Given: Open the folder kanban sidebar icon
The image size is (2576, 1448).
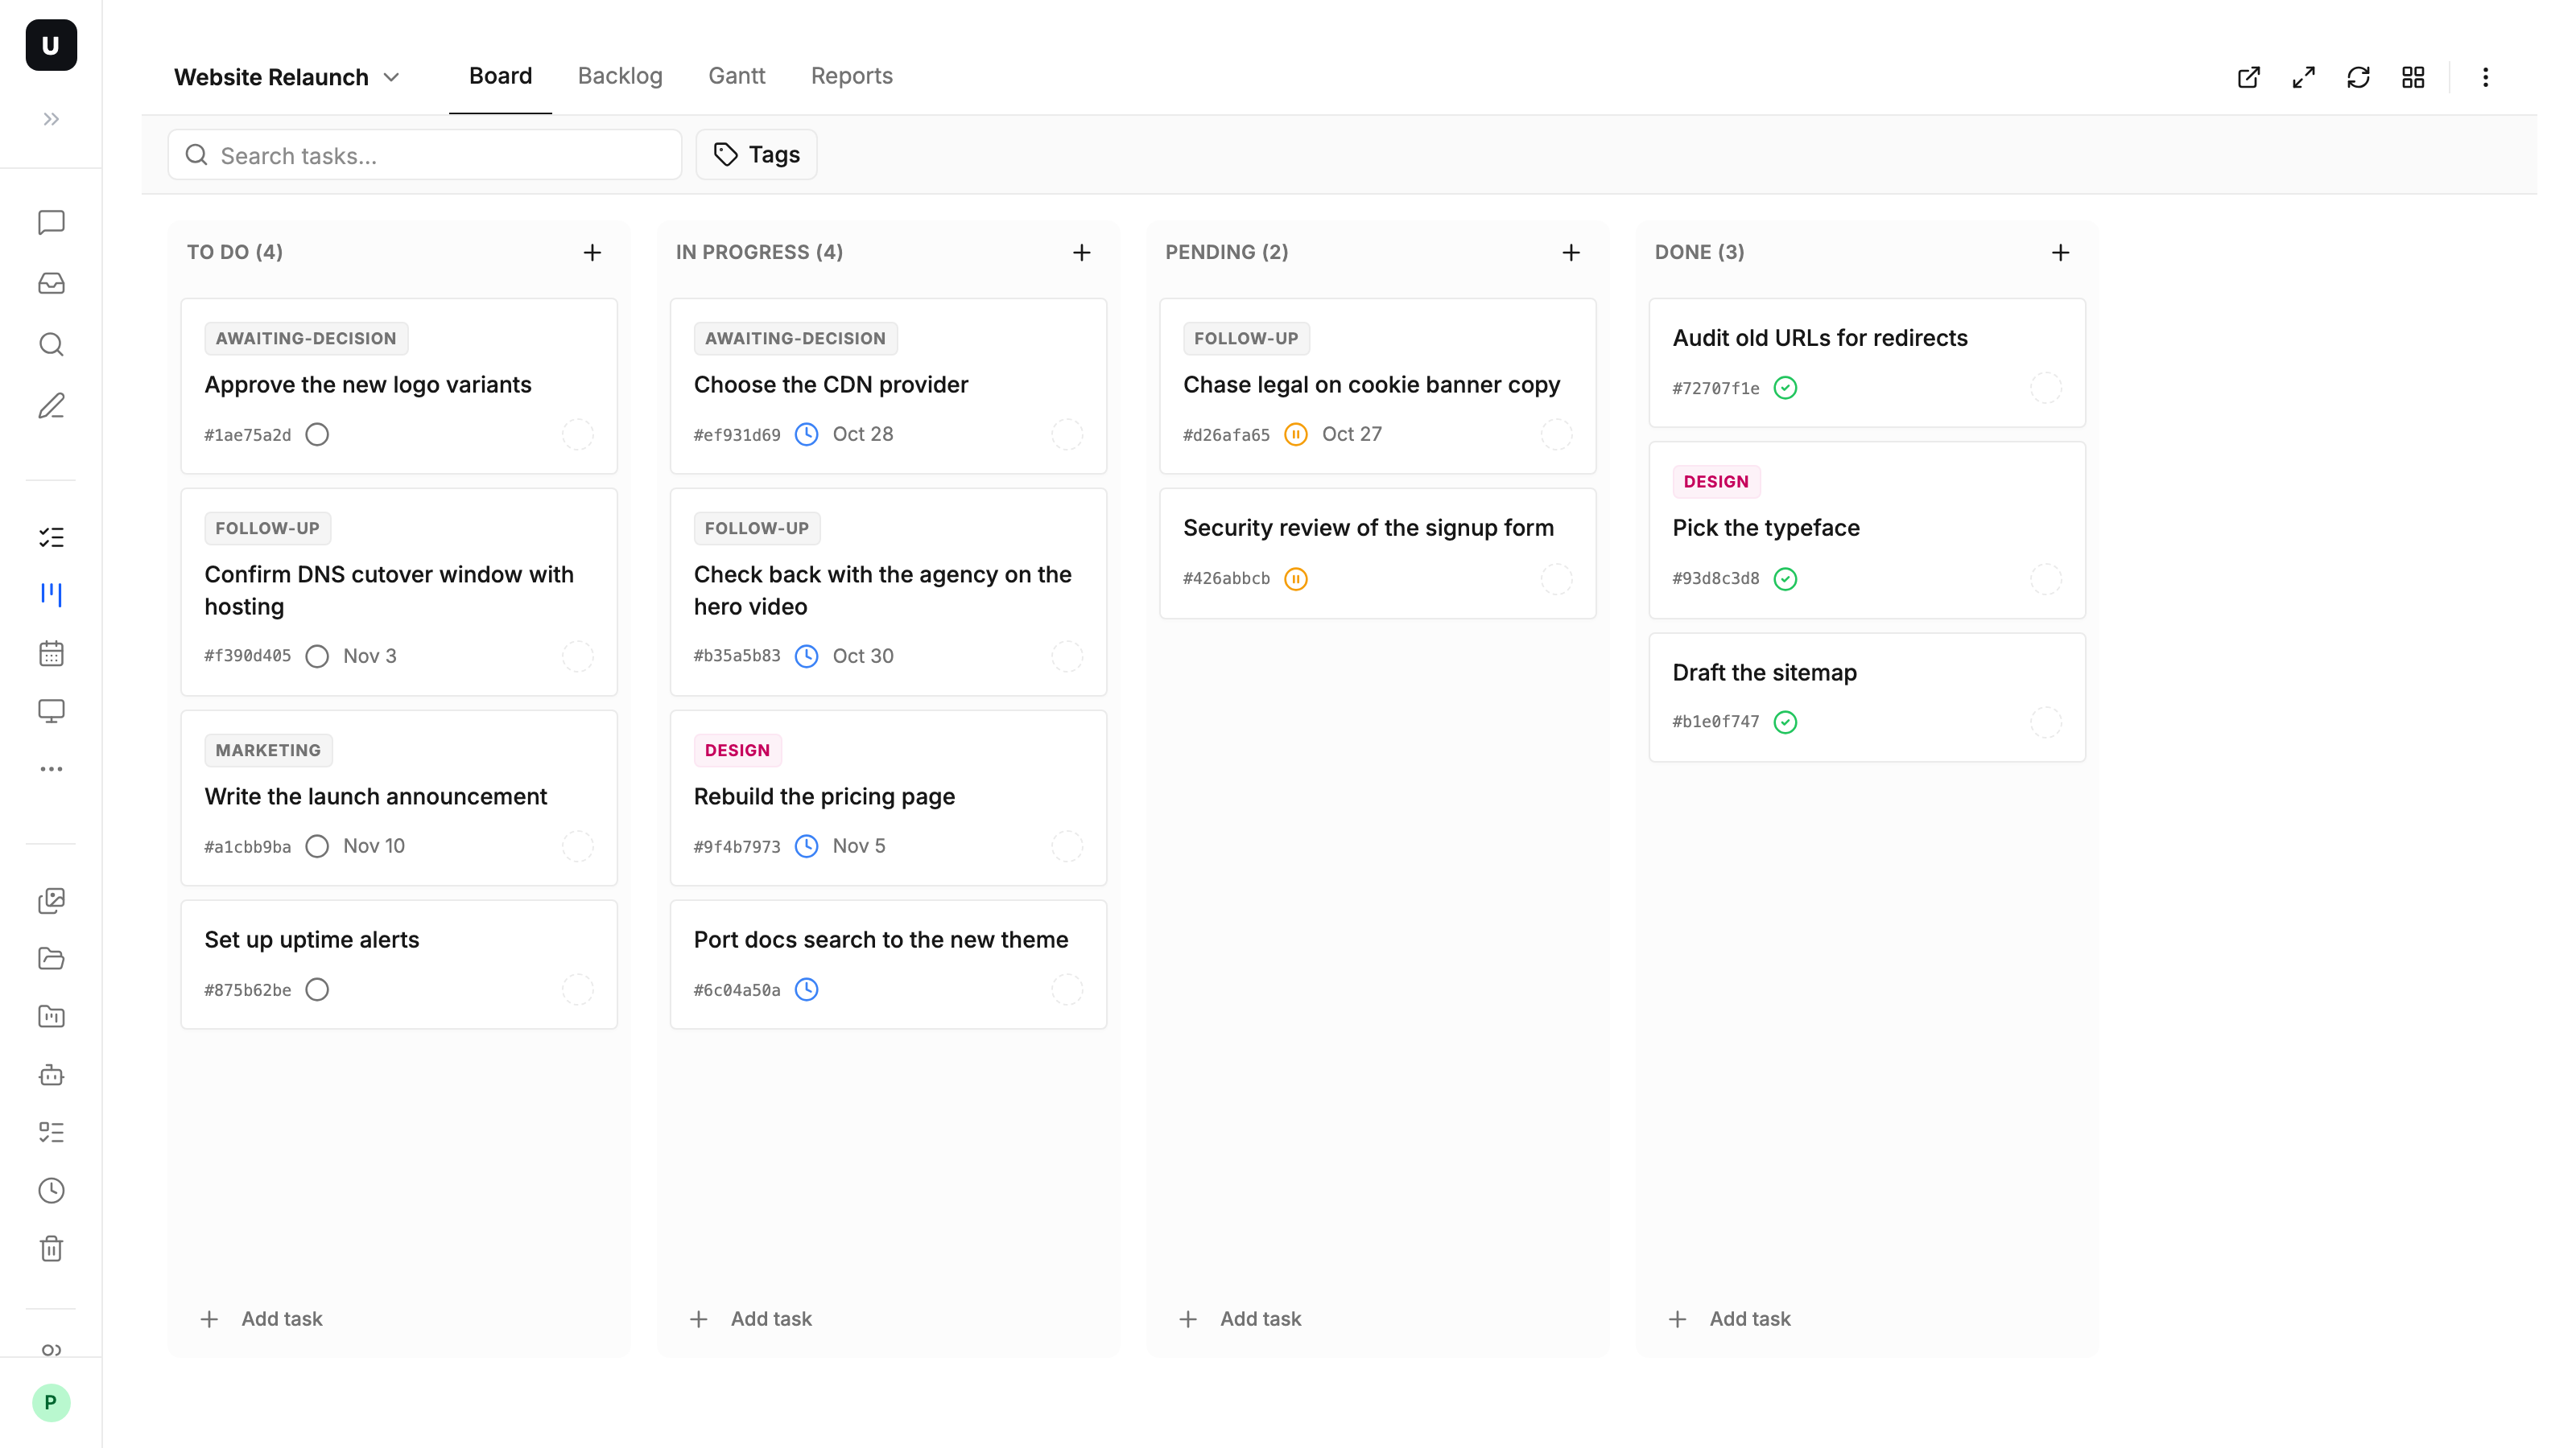Looking at the screenshot, I should pyautogui.click(x=51, y=1016).
